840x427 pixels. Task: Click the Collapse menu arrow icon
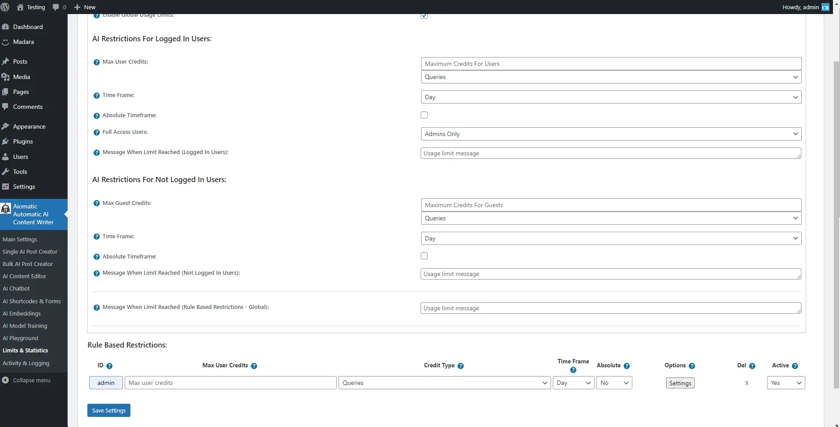(x=5, y=380)
